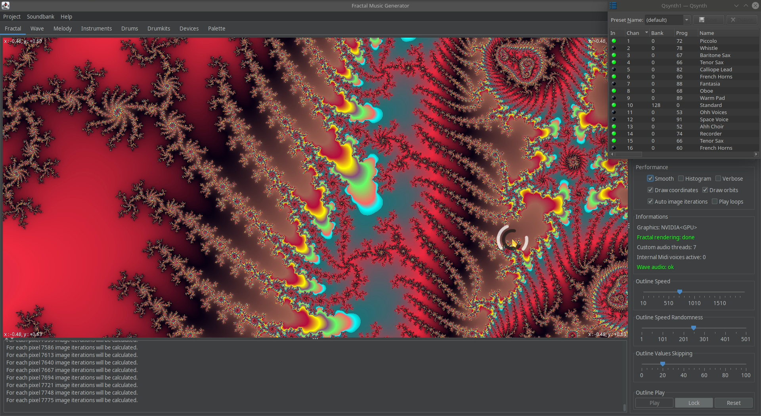Image resolution: width=761 pixels, height=416 pixels.
Task: Open the Palette tab
Action: click(216, 29)
